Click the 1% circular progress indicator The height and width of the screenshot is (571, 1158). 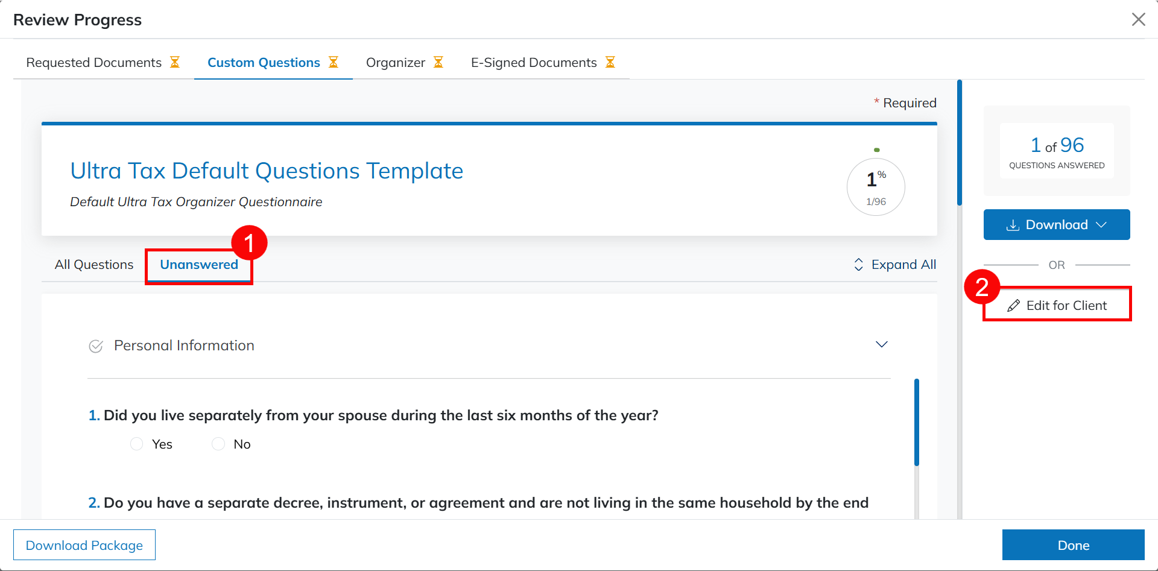(x=876, y=187)
